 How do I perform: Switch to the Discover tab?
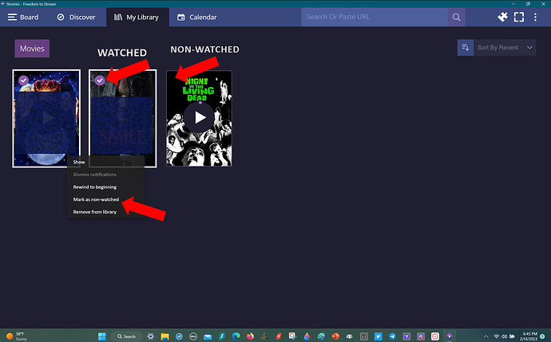[76, 18]
